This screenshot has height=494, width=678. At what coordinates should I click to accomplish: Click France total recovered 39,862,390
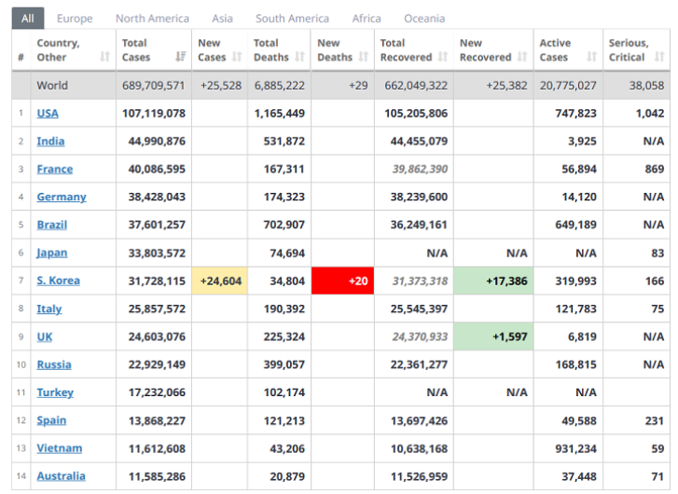click(x=420, y=169)
